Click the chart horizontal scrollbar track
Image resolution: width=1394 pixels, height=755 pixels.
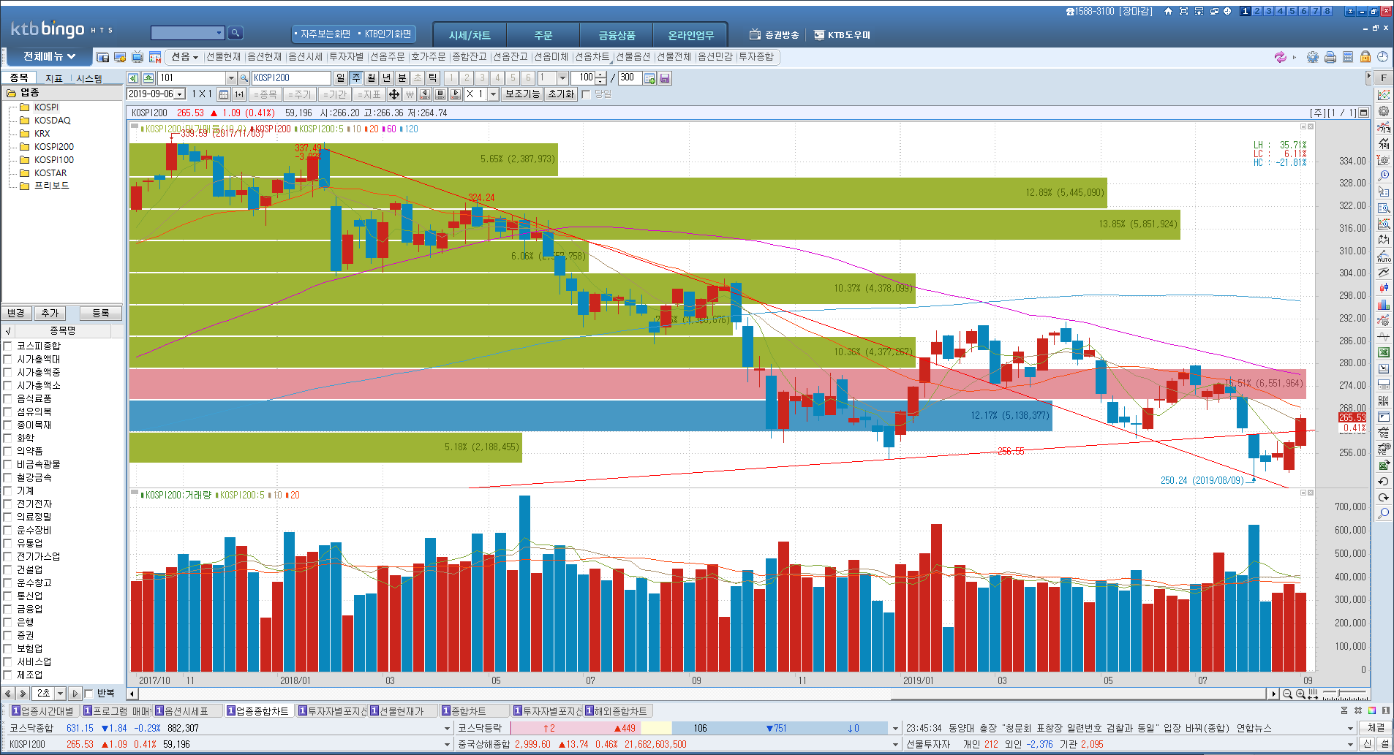[x=701, y=694]
